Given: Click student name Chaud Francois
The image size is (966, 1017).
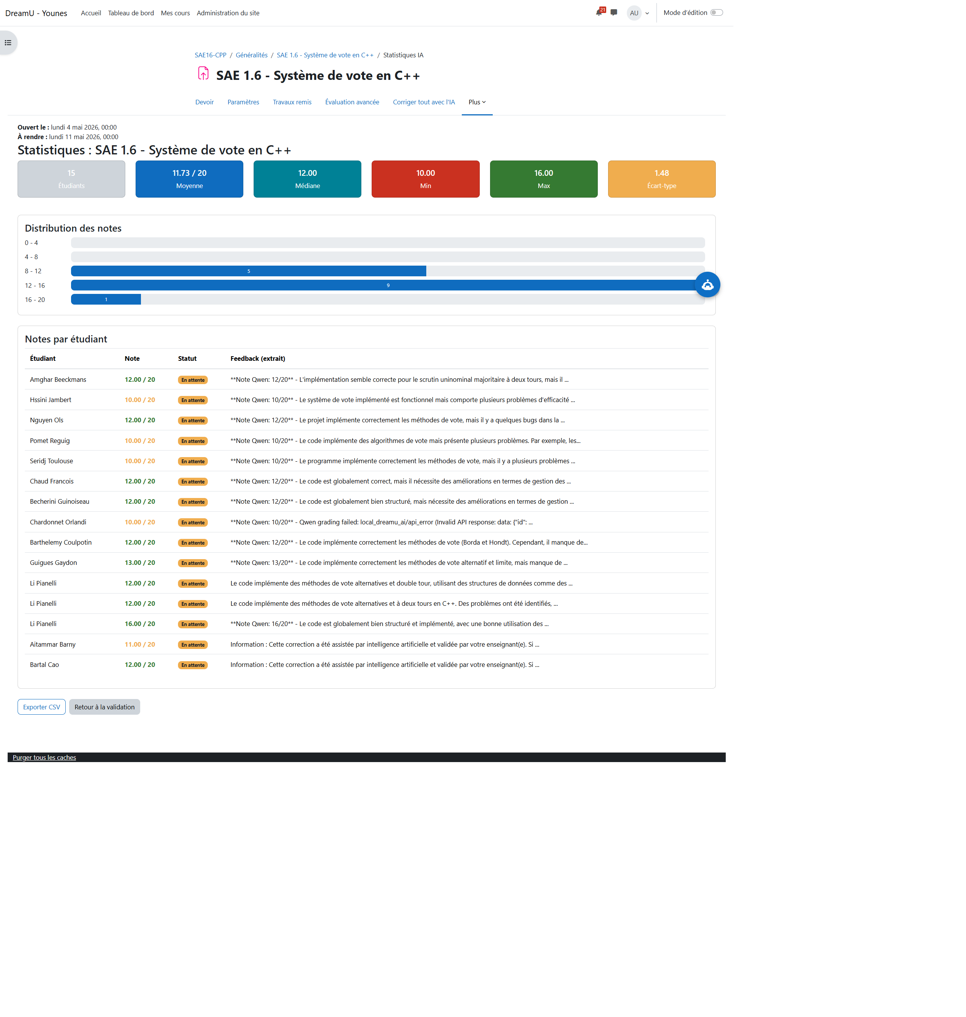Looking at the screenshot, I should pos(52,481).
